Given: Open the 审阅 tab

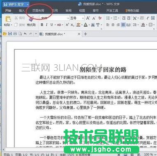Looking at the screenshot, I should pos(68,11).
